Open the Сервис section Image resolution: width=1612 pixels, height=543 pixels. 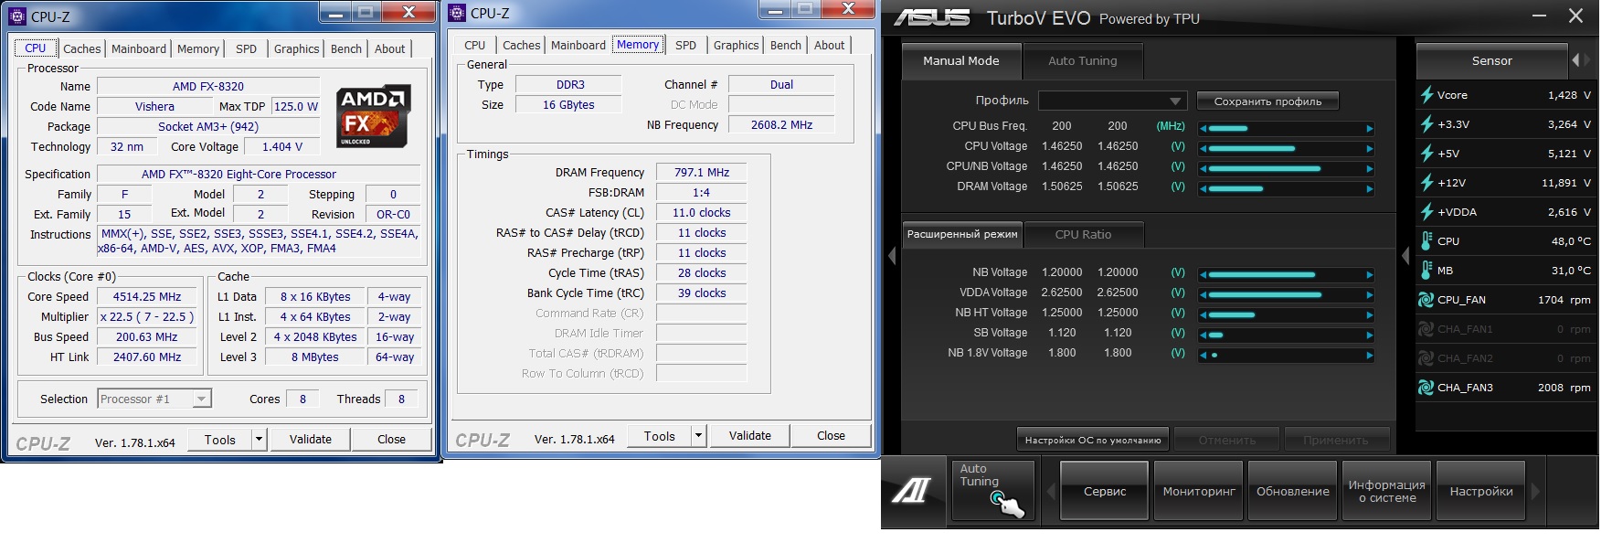tap(1104, 491)
